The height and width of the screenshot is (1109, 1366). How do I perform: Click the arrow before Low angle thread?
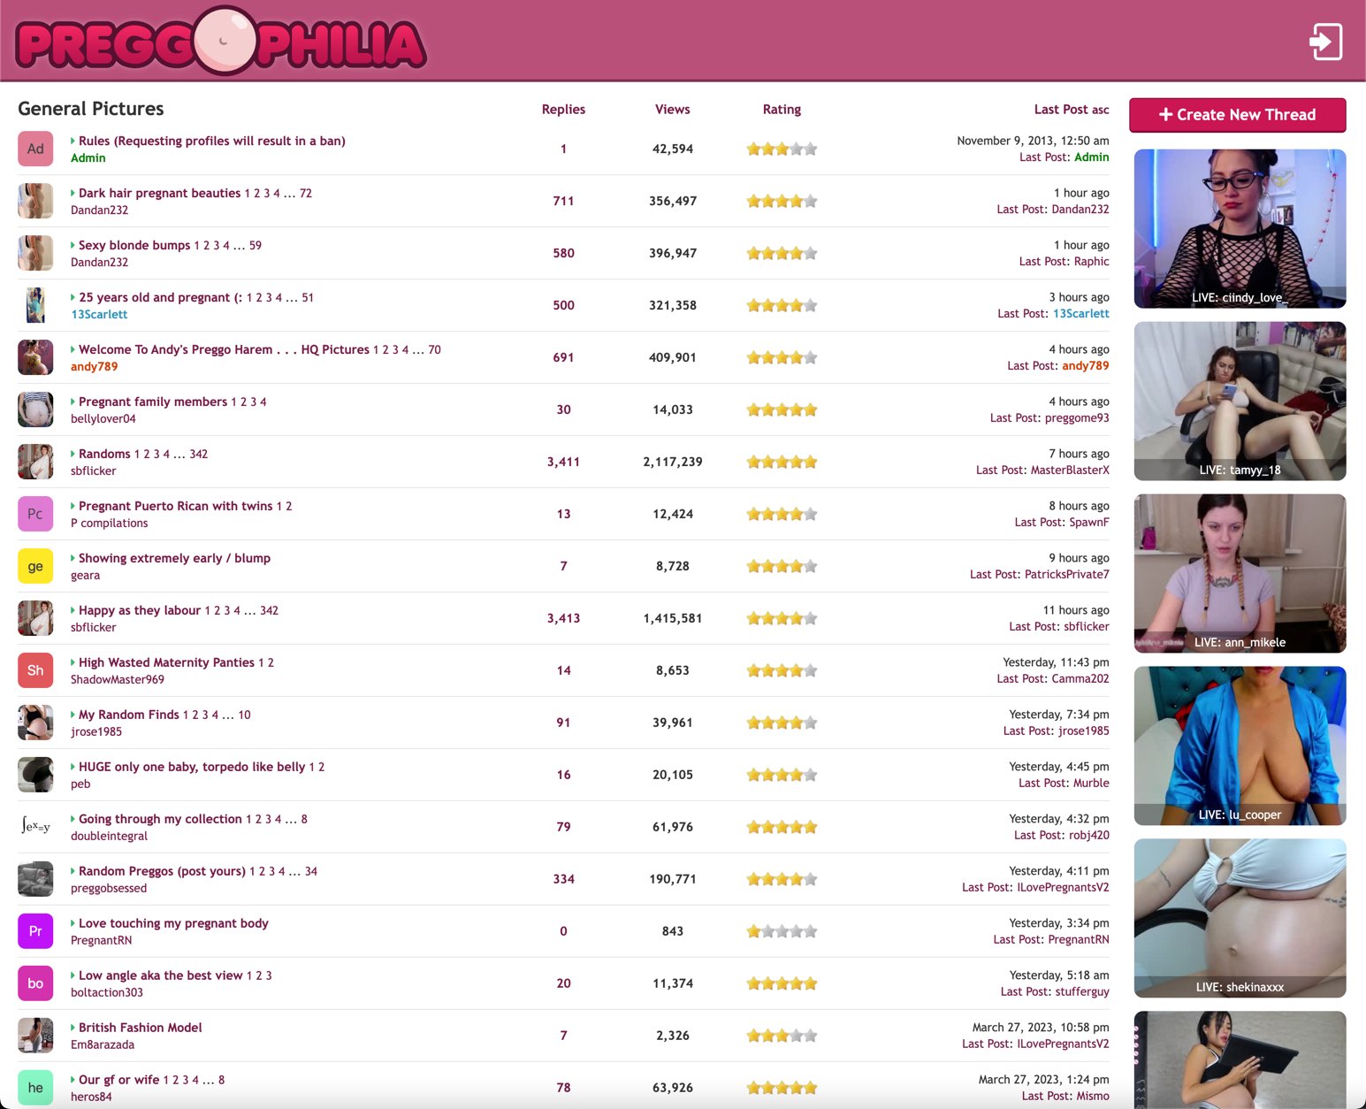coord(72,975)
